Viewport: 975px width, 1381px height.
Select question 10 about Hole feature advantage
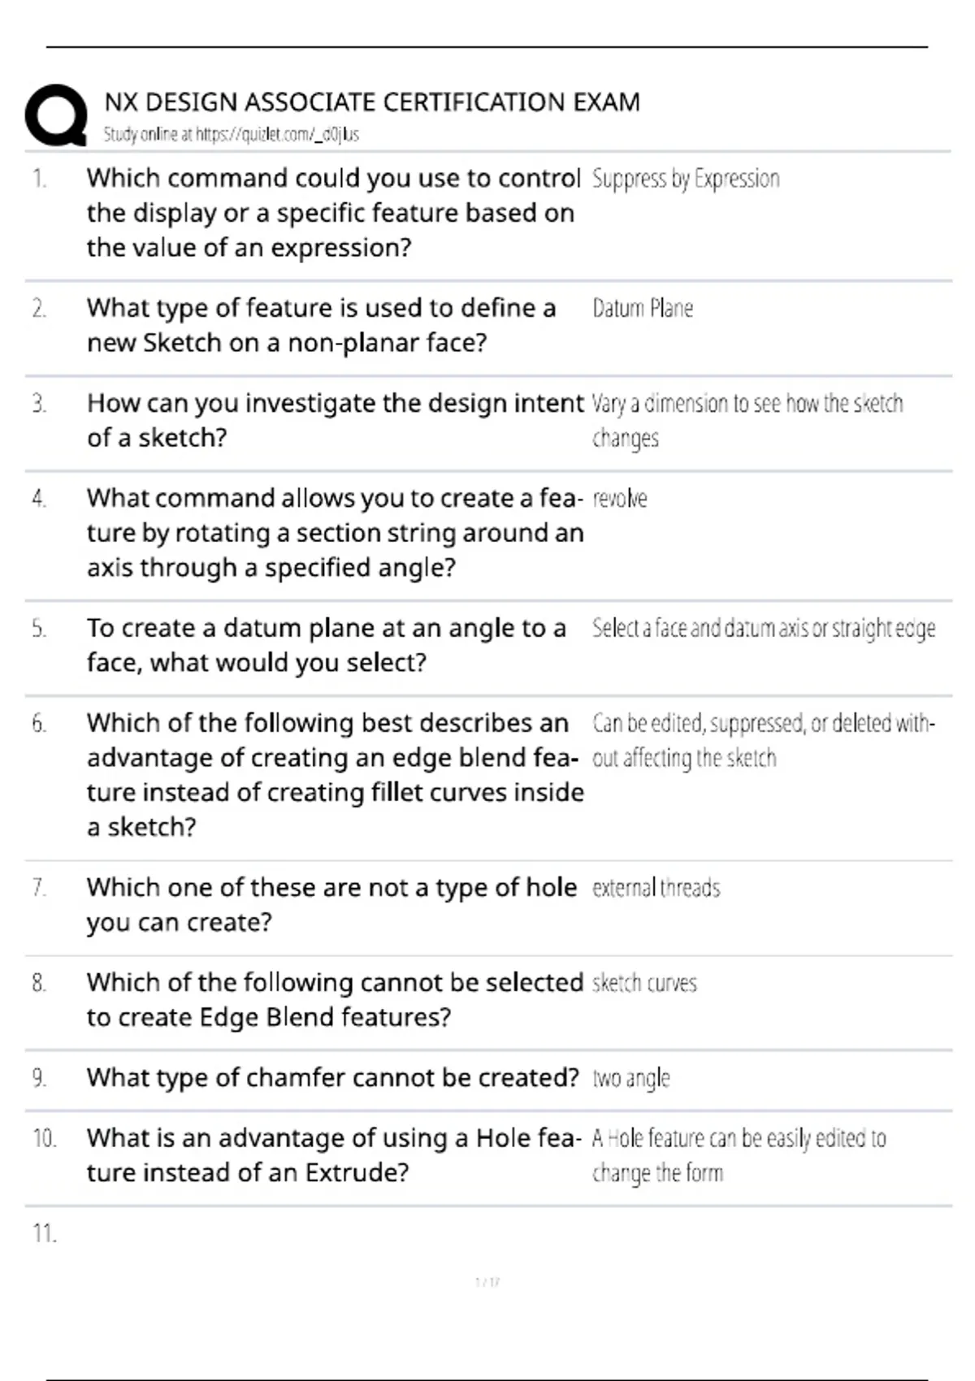pyautogui.click(x=334, y=1155)
